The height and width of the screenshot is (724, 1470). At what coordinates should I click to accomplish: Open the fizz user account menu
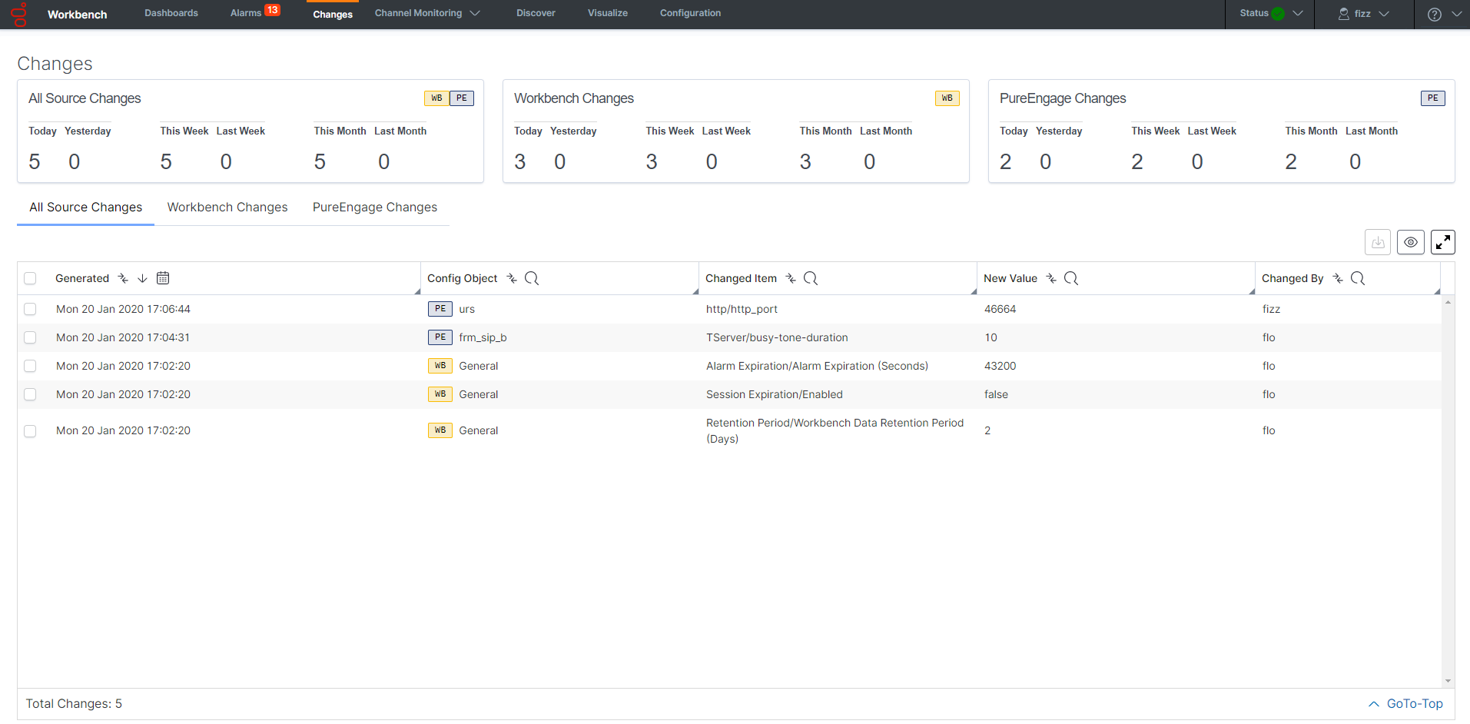[x=1363, y=14]
